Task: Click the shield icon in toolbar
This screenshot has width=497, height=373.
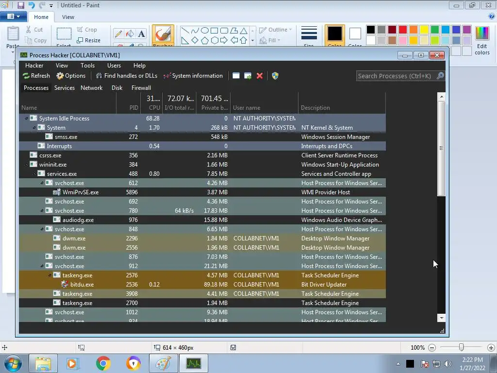Action: coord(275,76)
